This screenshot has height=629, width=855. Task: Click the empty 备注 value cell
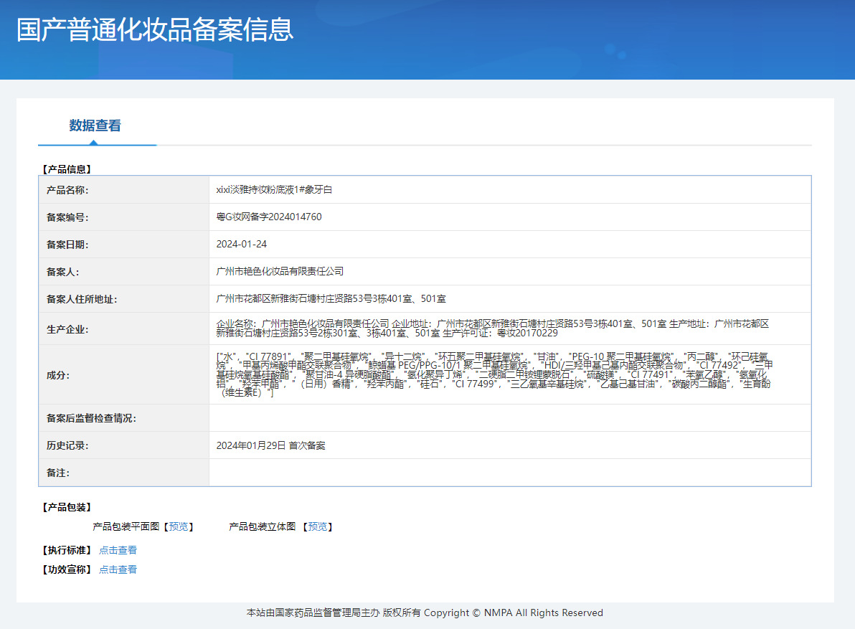tap(510, 473)
